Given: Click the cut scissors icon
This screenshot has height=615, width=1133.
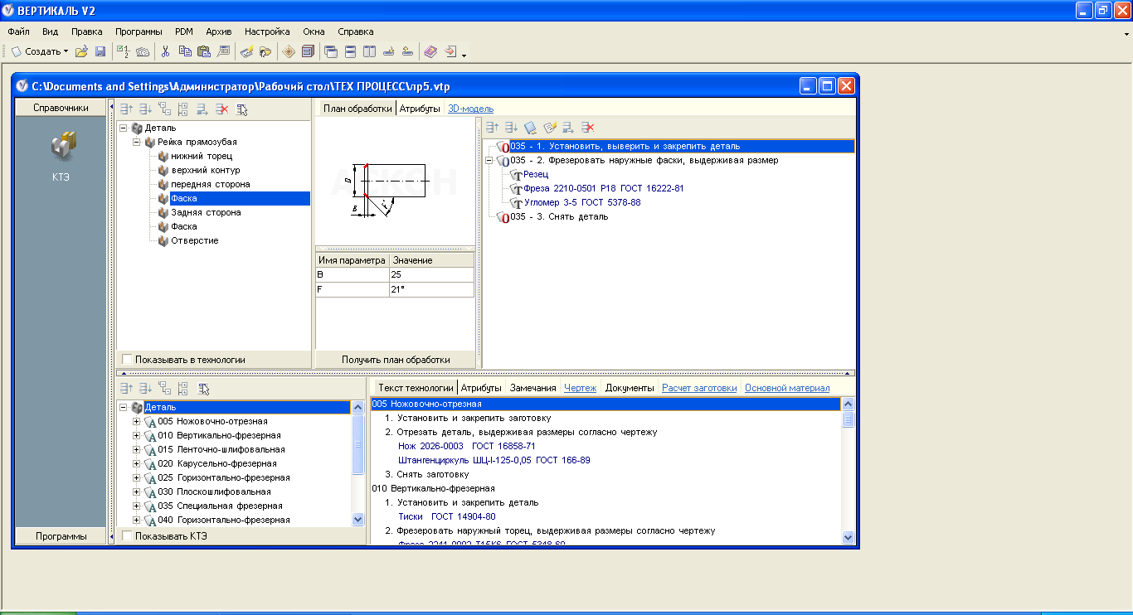Looking at the screenshot, I should [x=165, y=51].
